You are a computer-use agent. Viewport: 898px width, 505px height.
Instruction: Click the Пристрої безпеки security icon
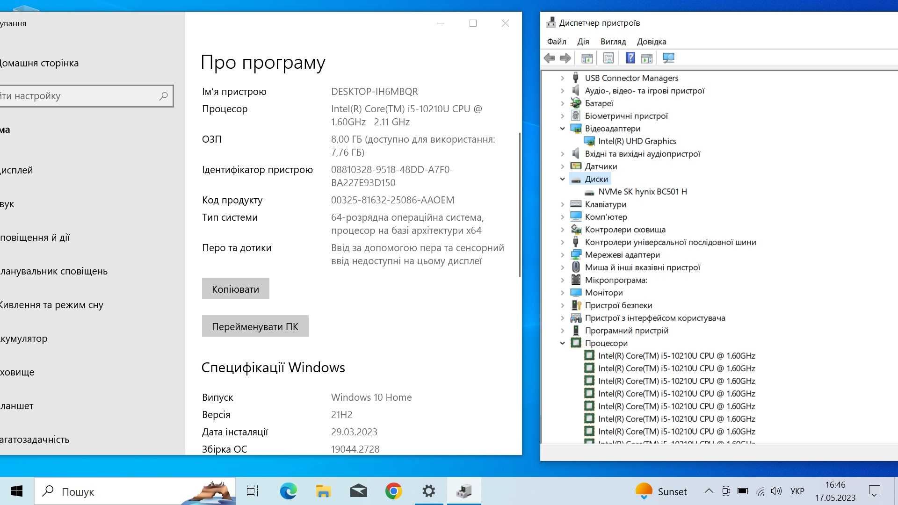pos(576,305)
